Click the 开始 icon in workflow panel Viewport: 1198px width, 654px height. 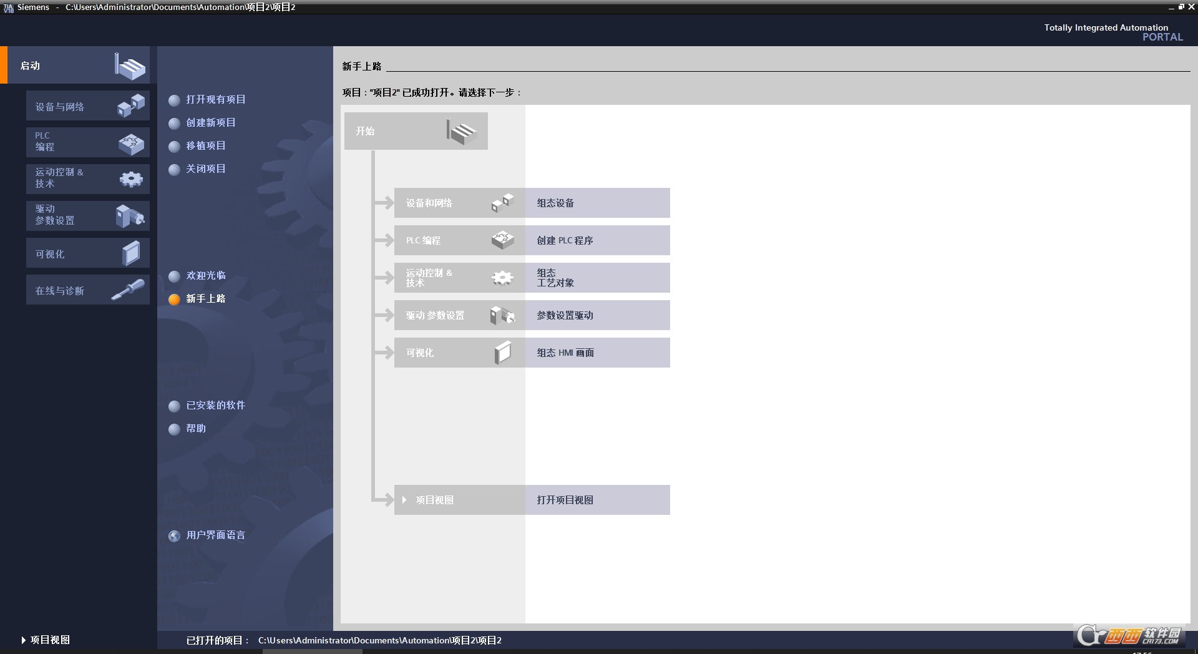462,132
